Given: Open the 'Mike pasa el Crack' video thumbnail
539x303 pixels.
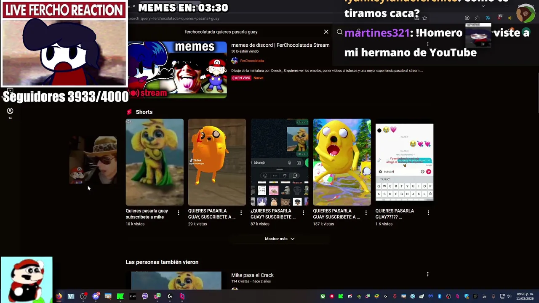Looking at the screenshot, I should pos(176,280).
